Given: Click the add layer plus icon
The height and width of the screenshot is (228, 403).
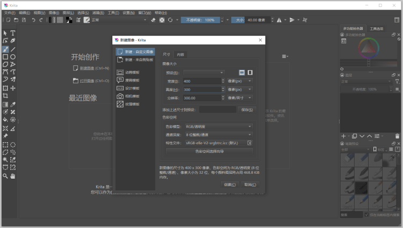Looking at the screenshot, I should pyautogui.click(x=343, y=136).
